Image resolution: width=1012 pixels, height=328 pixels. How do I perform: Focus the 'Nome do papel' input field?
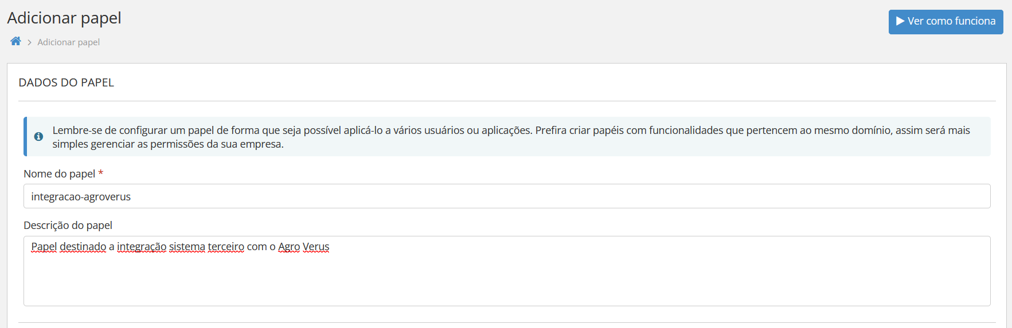(x=507, y=196)
